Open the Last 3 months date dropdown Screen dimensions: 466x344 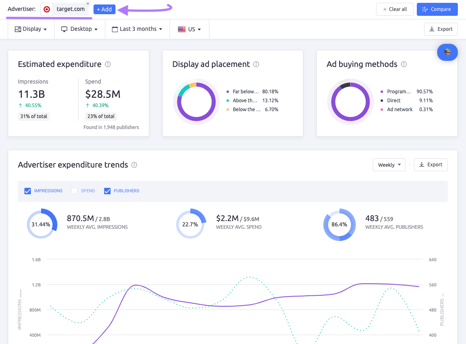click(137, 29)
